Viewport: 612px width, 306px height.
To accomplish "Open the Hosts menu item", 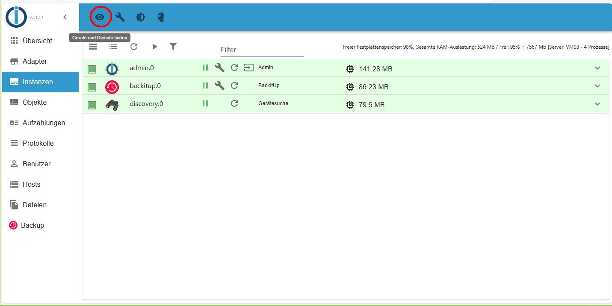I will pos(40,184).
